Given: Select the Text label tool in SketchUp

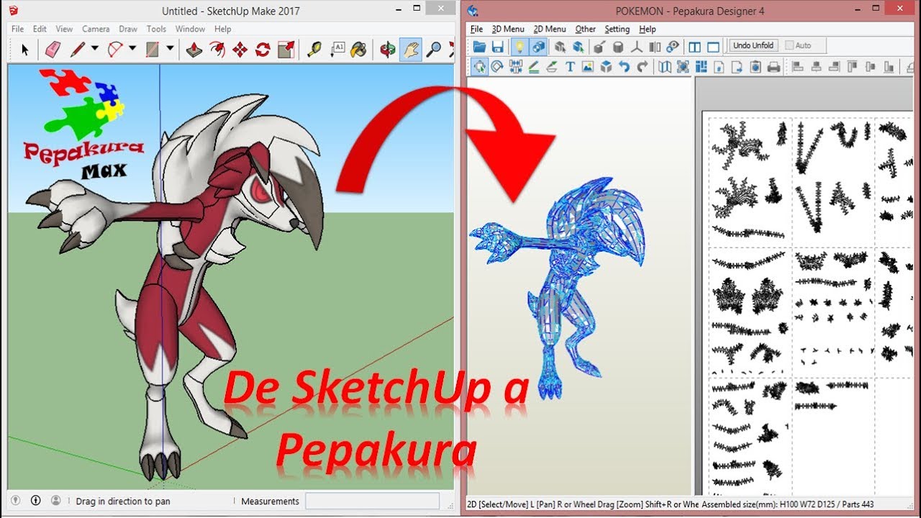Looking at the screenshot, I should [337, 50].
